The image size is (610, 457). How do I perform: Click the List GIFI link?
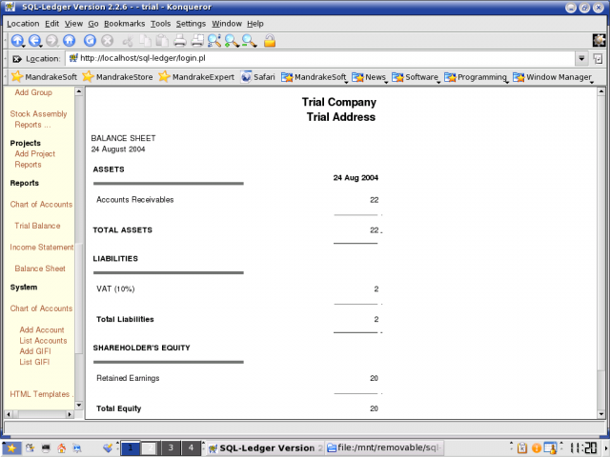click(34, 362)
